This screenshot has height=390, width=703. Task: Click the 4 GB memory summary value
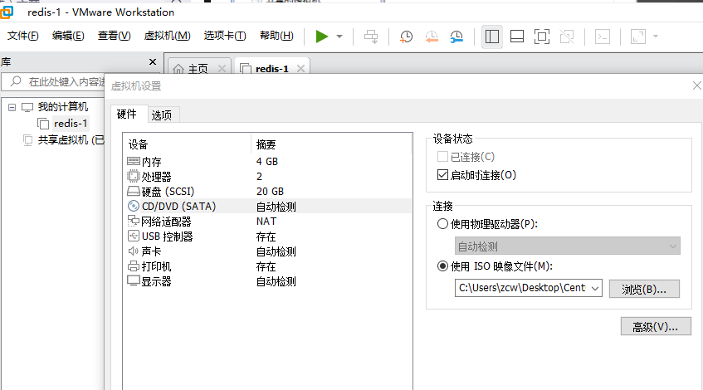[267, 161]
